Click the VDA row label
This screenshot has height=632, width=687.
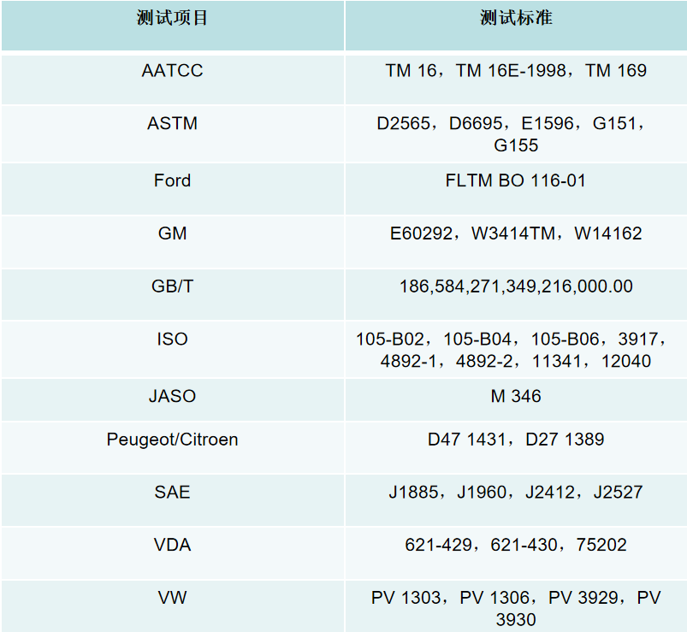[x=172, y=545]
